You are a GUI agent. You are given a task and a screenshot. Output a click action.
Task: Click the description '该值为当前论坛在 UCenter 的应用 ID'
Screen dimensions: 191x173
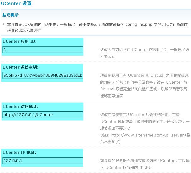pos(144,53)
